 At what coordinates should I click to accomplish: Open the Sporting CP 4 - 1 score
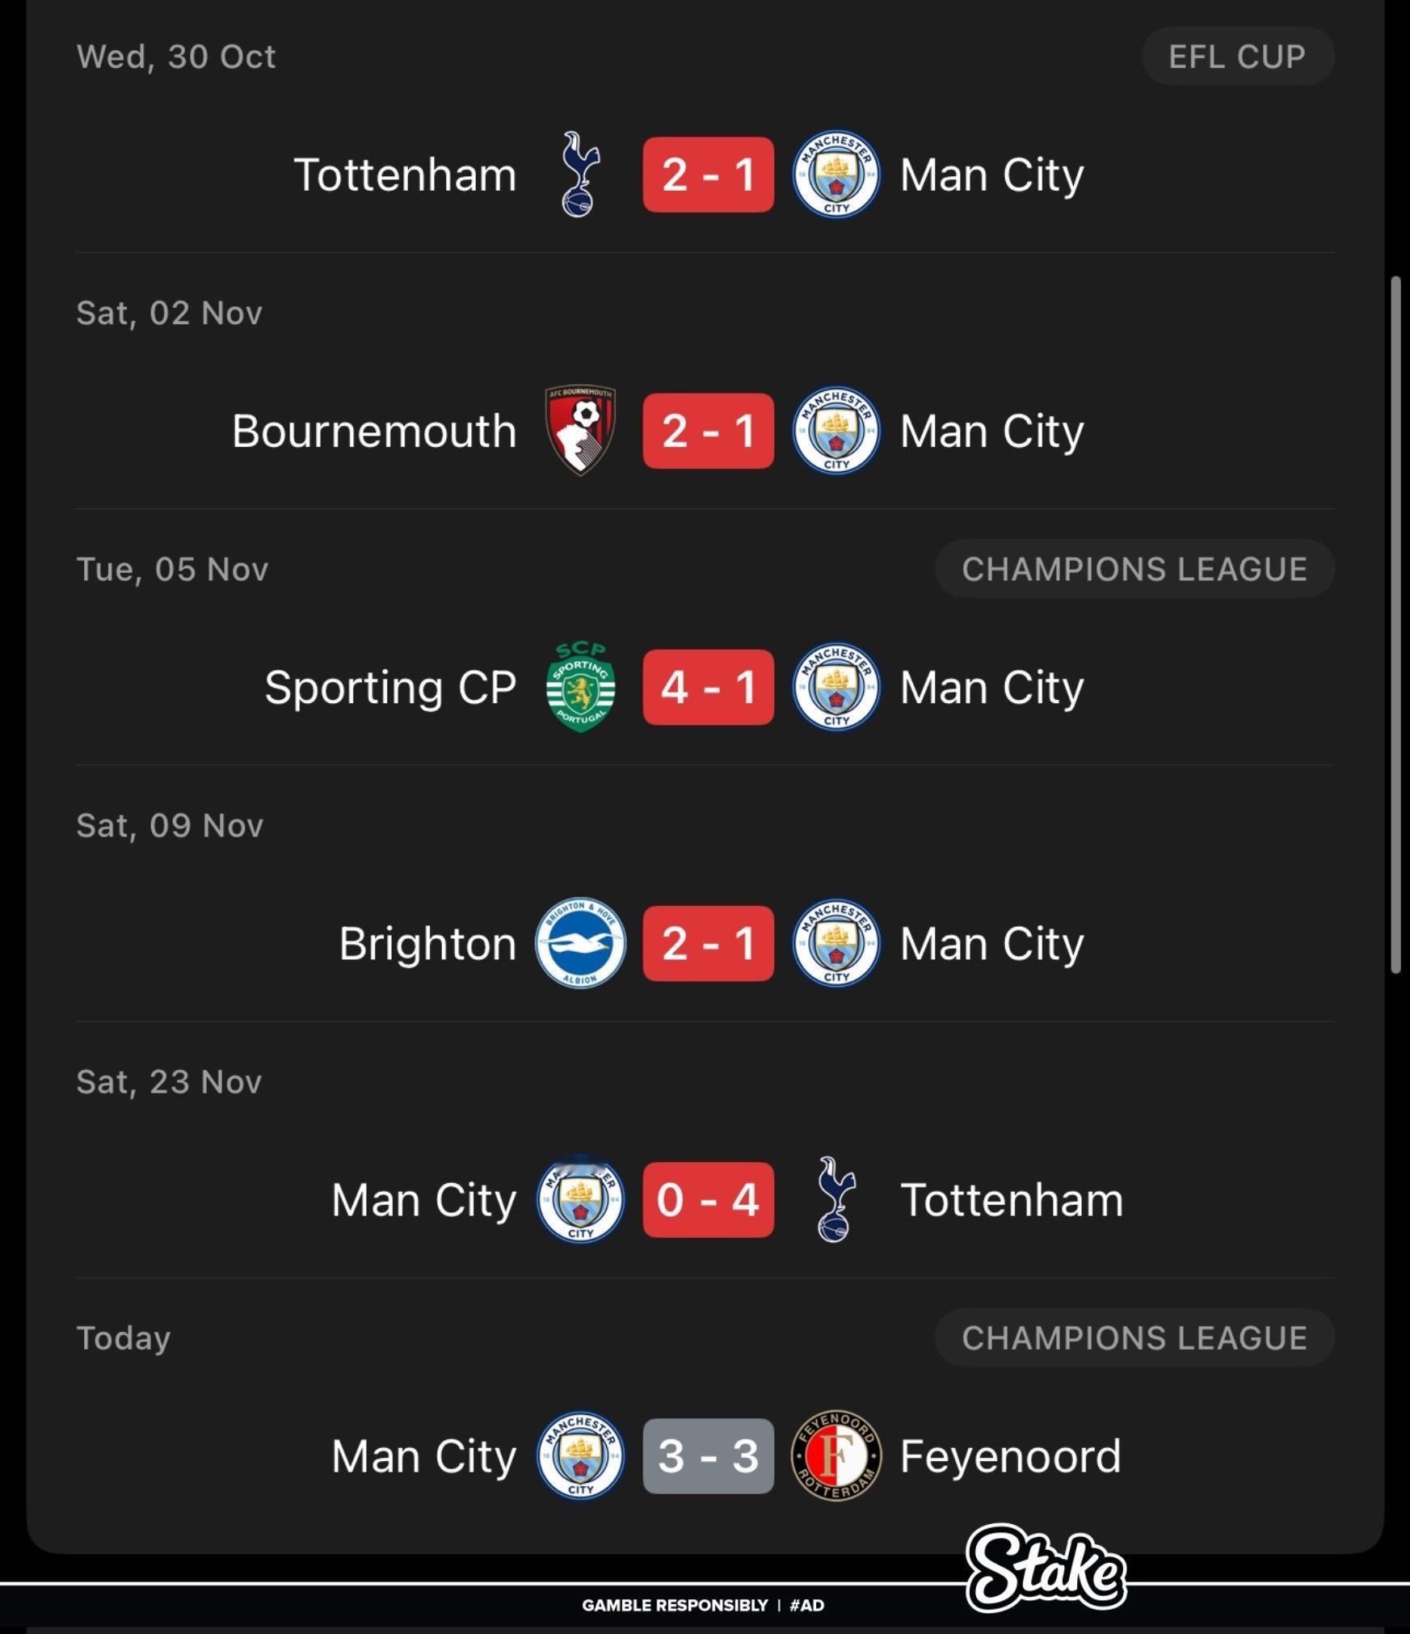pyautogui.click(x=709, y=687)
